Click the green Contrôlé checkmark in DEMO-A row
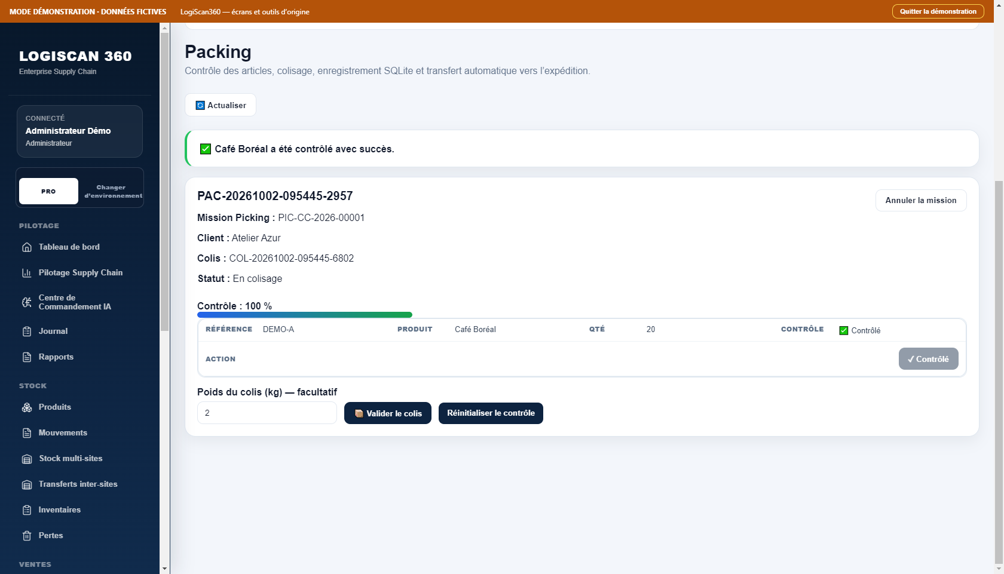This screenshot has height=574, width=1004. click(844, 330)
